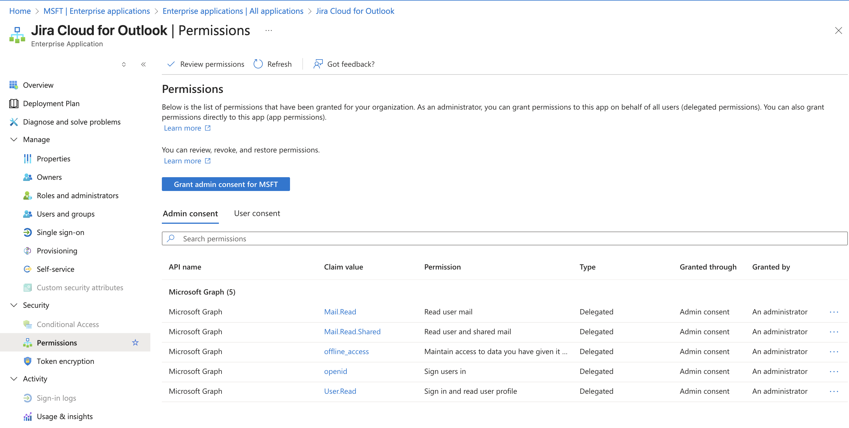Focus the Search permissions field
This screenshot has height=428, width=849.
tap(505, 238)
